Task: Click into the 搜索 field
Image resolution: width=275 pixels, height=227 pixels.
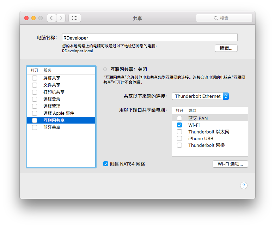Action: [224, 18]
